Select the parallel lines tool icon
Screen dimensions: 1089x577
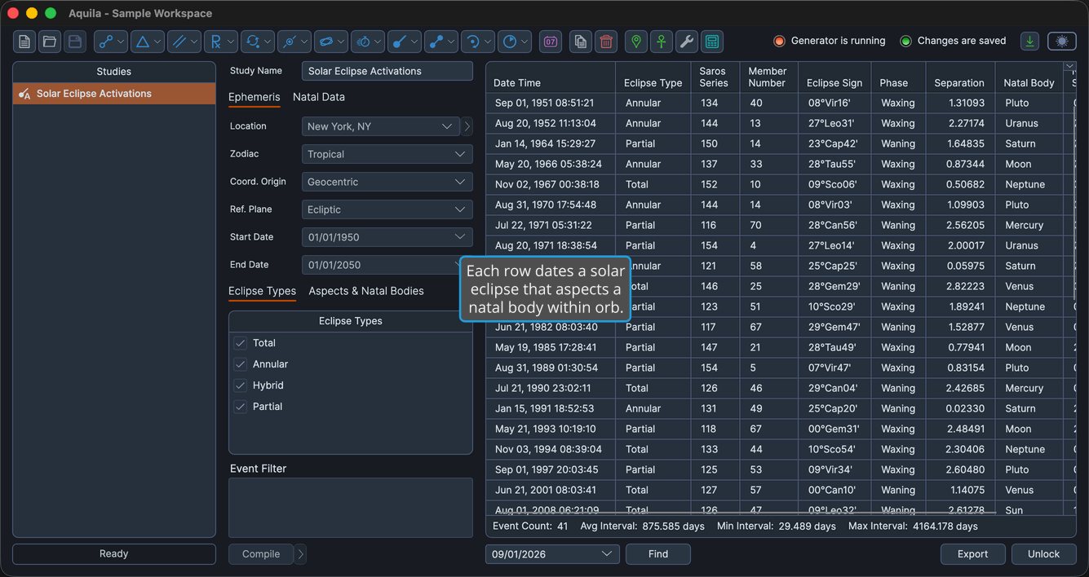[x=179, y=42]
